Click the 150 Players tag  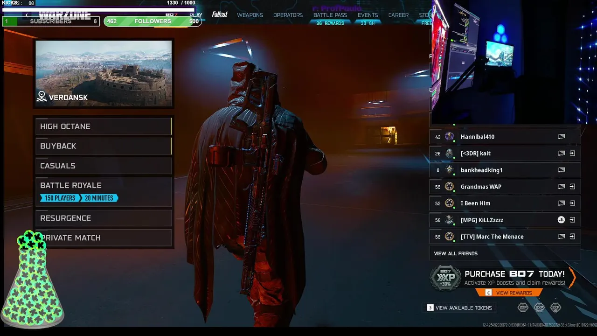point(60,198)
